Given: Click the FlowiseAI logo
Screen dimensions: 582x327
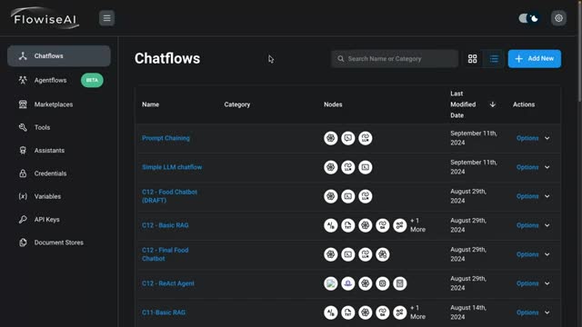Looking at the screenshot, I should [x=45, y=18].
